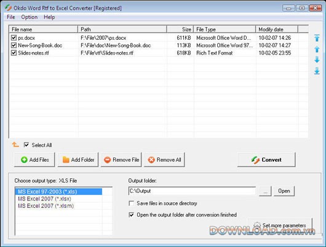Image resolution: width=326 pixels, height=247 pixels.
Task: Click the date 10-02-07 14:27
Action: click(275, 45)
